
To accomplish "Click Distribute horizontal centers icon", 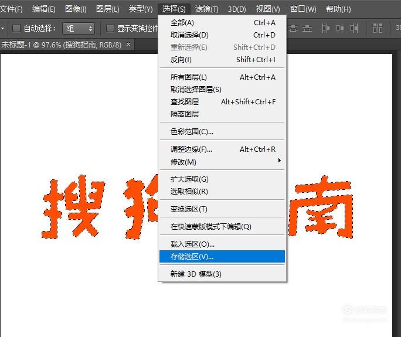I will (340, 28).
